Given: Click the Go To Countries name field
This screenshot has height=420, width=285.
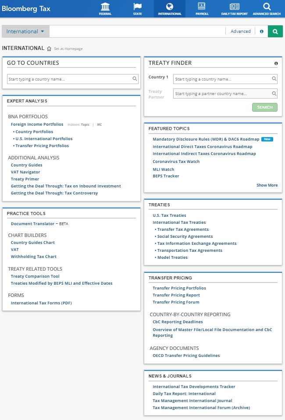Looking at the screenshot, I should [x=70, y=79].
